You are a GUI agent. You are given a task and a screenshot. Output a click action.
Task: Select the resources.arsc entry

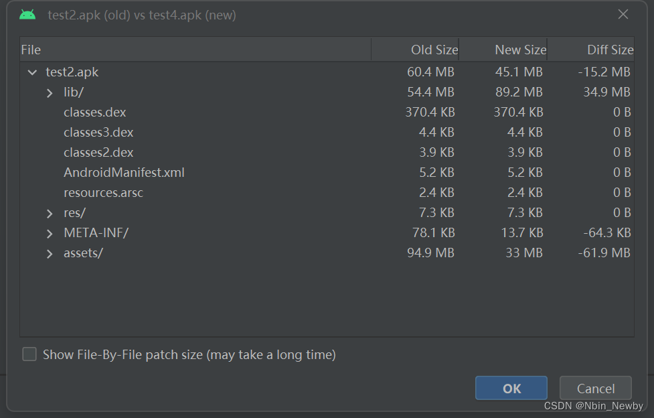click(104, 193)
